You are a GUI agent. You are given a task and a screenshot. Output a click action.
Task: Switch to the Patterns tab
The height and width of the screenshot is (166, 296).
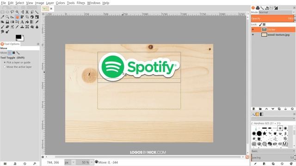click(257, 114)
